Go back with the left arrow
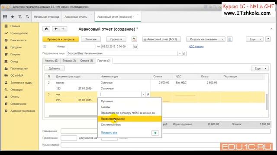This screenshot has height=155, width=277. click(56, 29)
